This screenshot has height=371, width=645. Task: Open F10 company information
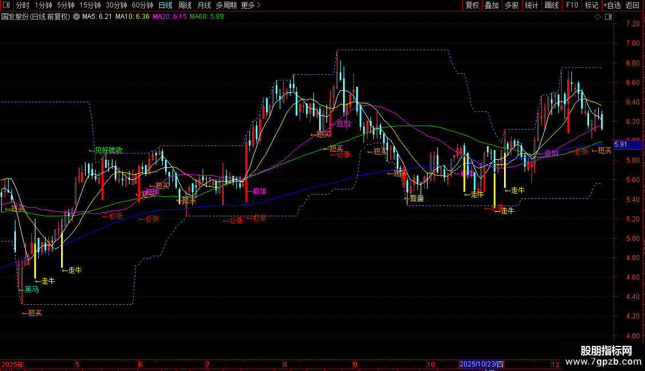[x=572, y=5]
